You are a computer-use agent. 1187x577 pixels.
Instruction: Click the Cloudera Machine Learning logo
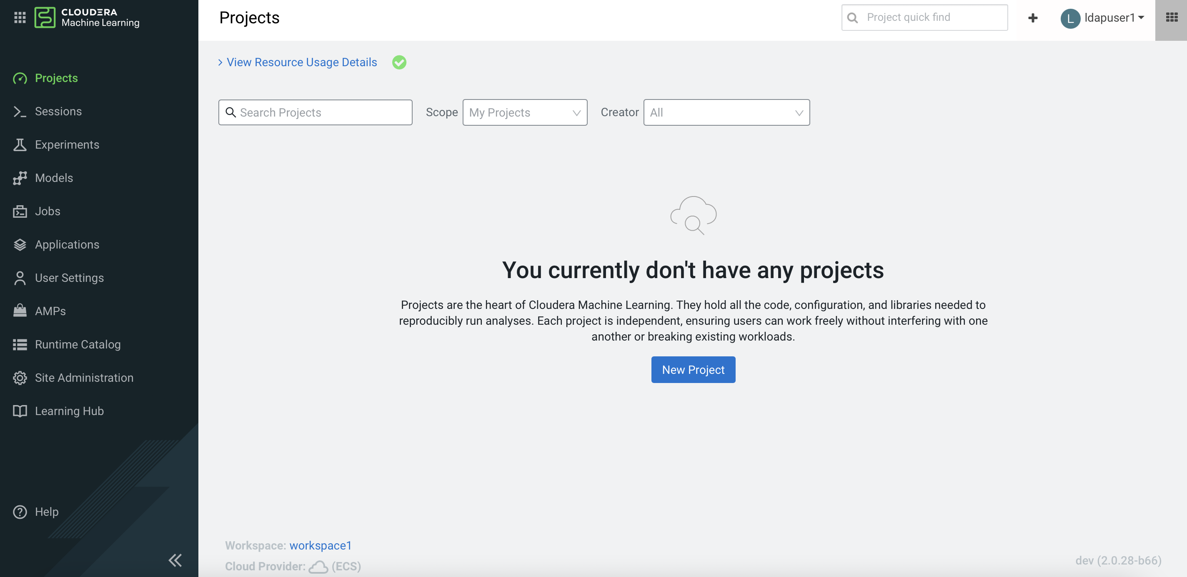88,17
